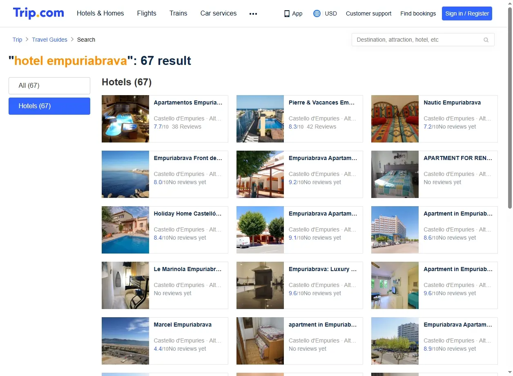Click Holiday Home Castelló... title
This screenshot has height=376, width=513.
click(x=188, y=214)
